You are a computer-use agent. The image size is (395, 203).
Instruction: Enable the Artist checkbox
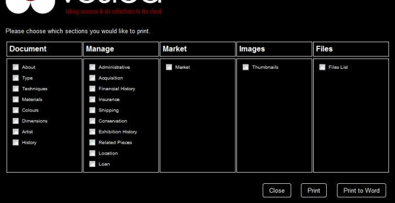pos(16,132)
